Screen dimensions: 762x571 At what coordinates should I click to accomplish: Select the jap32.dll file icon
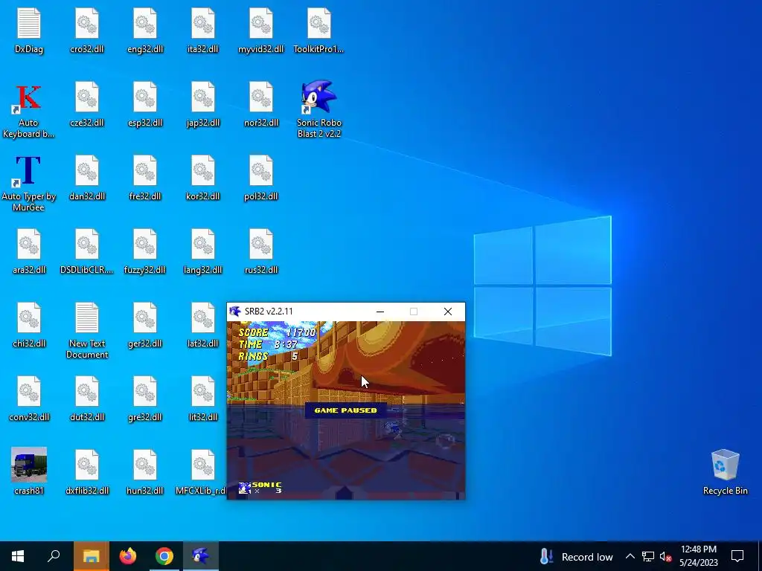(203, 97)
